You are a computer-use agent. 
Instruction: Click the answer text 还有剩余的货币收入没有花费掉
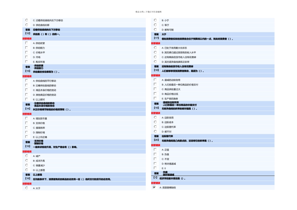tap(177, 67)
